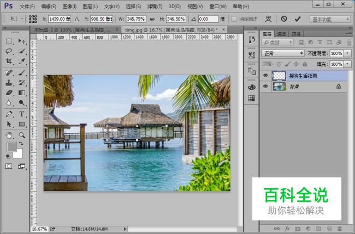
Task: Open the opacity slider arrow
Action: (347, 53)
